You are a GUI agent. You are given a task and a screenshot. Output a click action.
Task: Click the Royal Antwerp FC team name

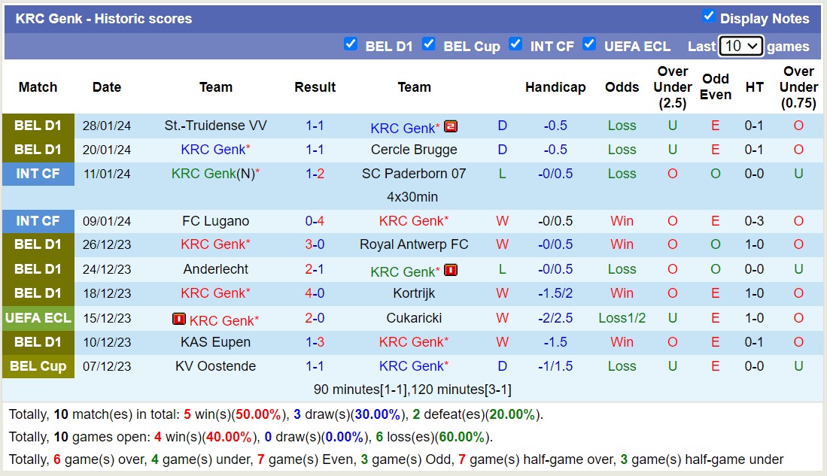click(415, 244)
